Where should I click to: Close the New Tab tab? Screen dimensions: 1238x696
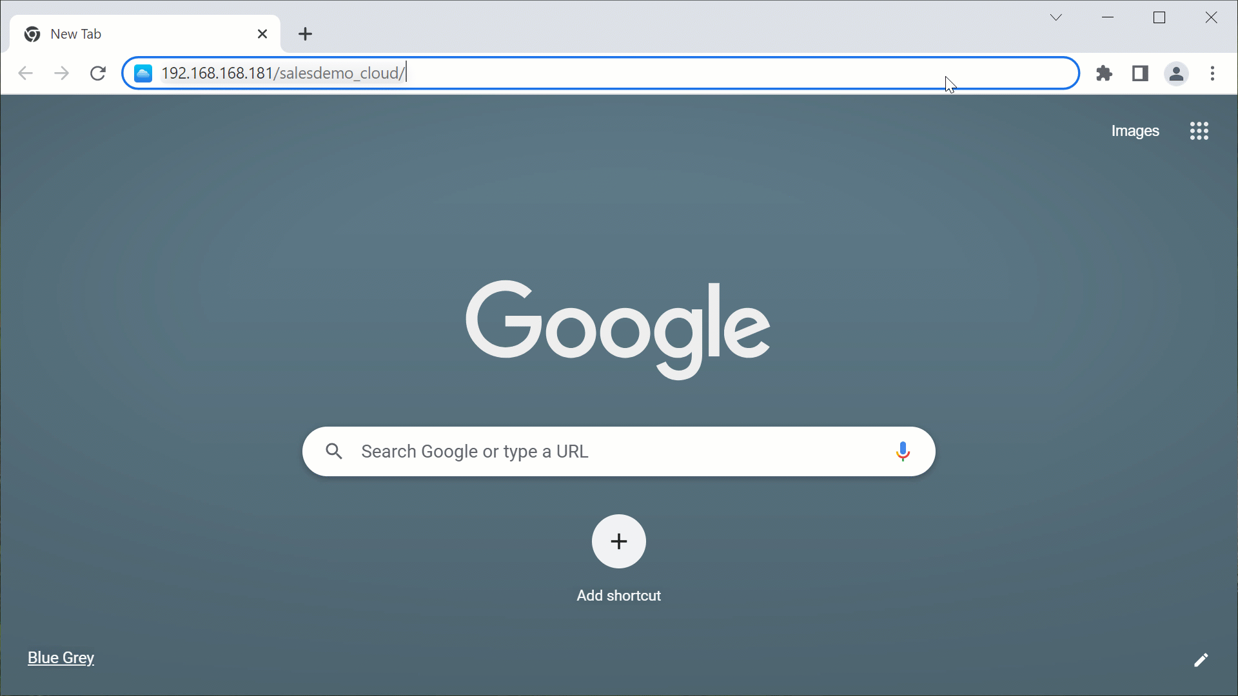coord(262,34)
